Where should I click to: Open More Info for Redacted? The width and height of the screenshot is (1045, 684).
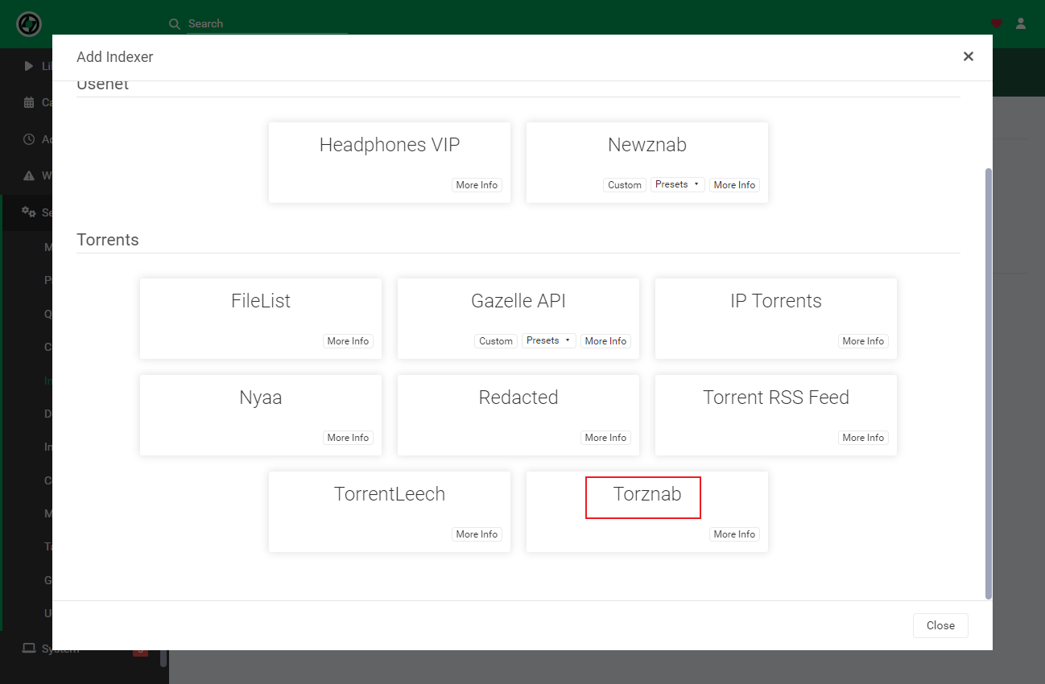coord(605,438)
